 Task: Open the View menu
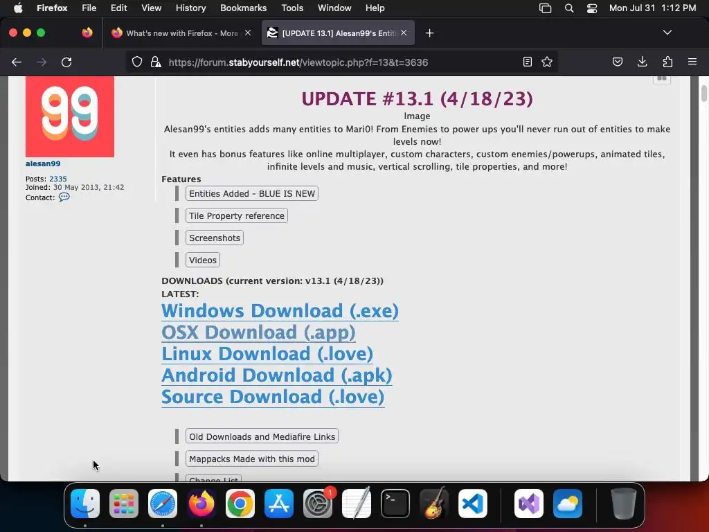151,8
